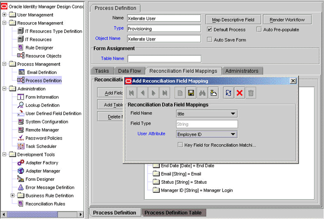Screen dimensions: 324x219
Task: Open System Configuration in the tree
Action: coord(43,122)
